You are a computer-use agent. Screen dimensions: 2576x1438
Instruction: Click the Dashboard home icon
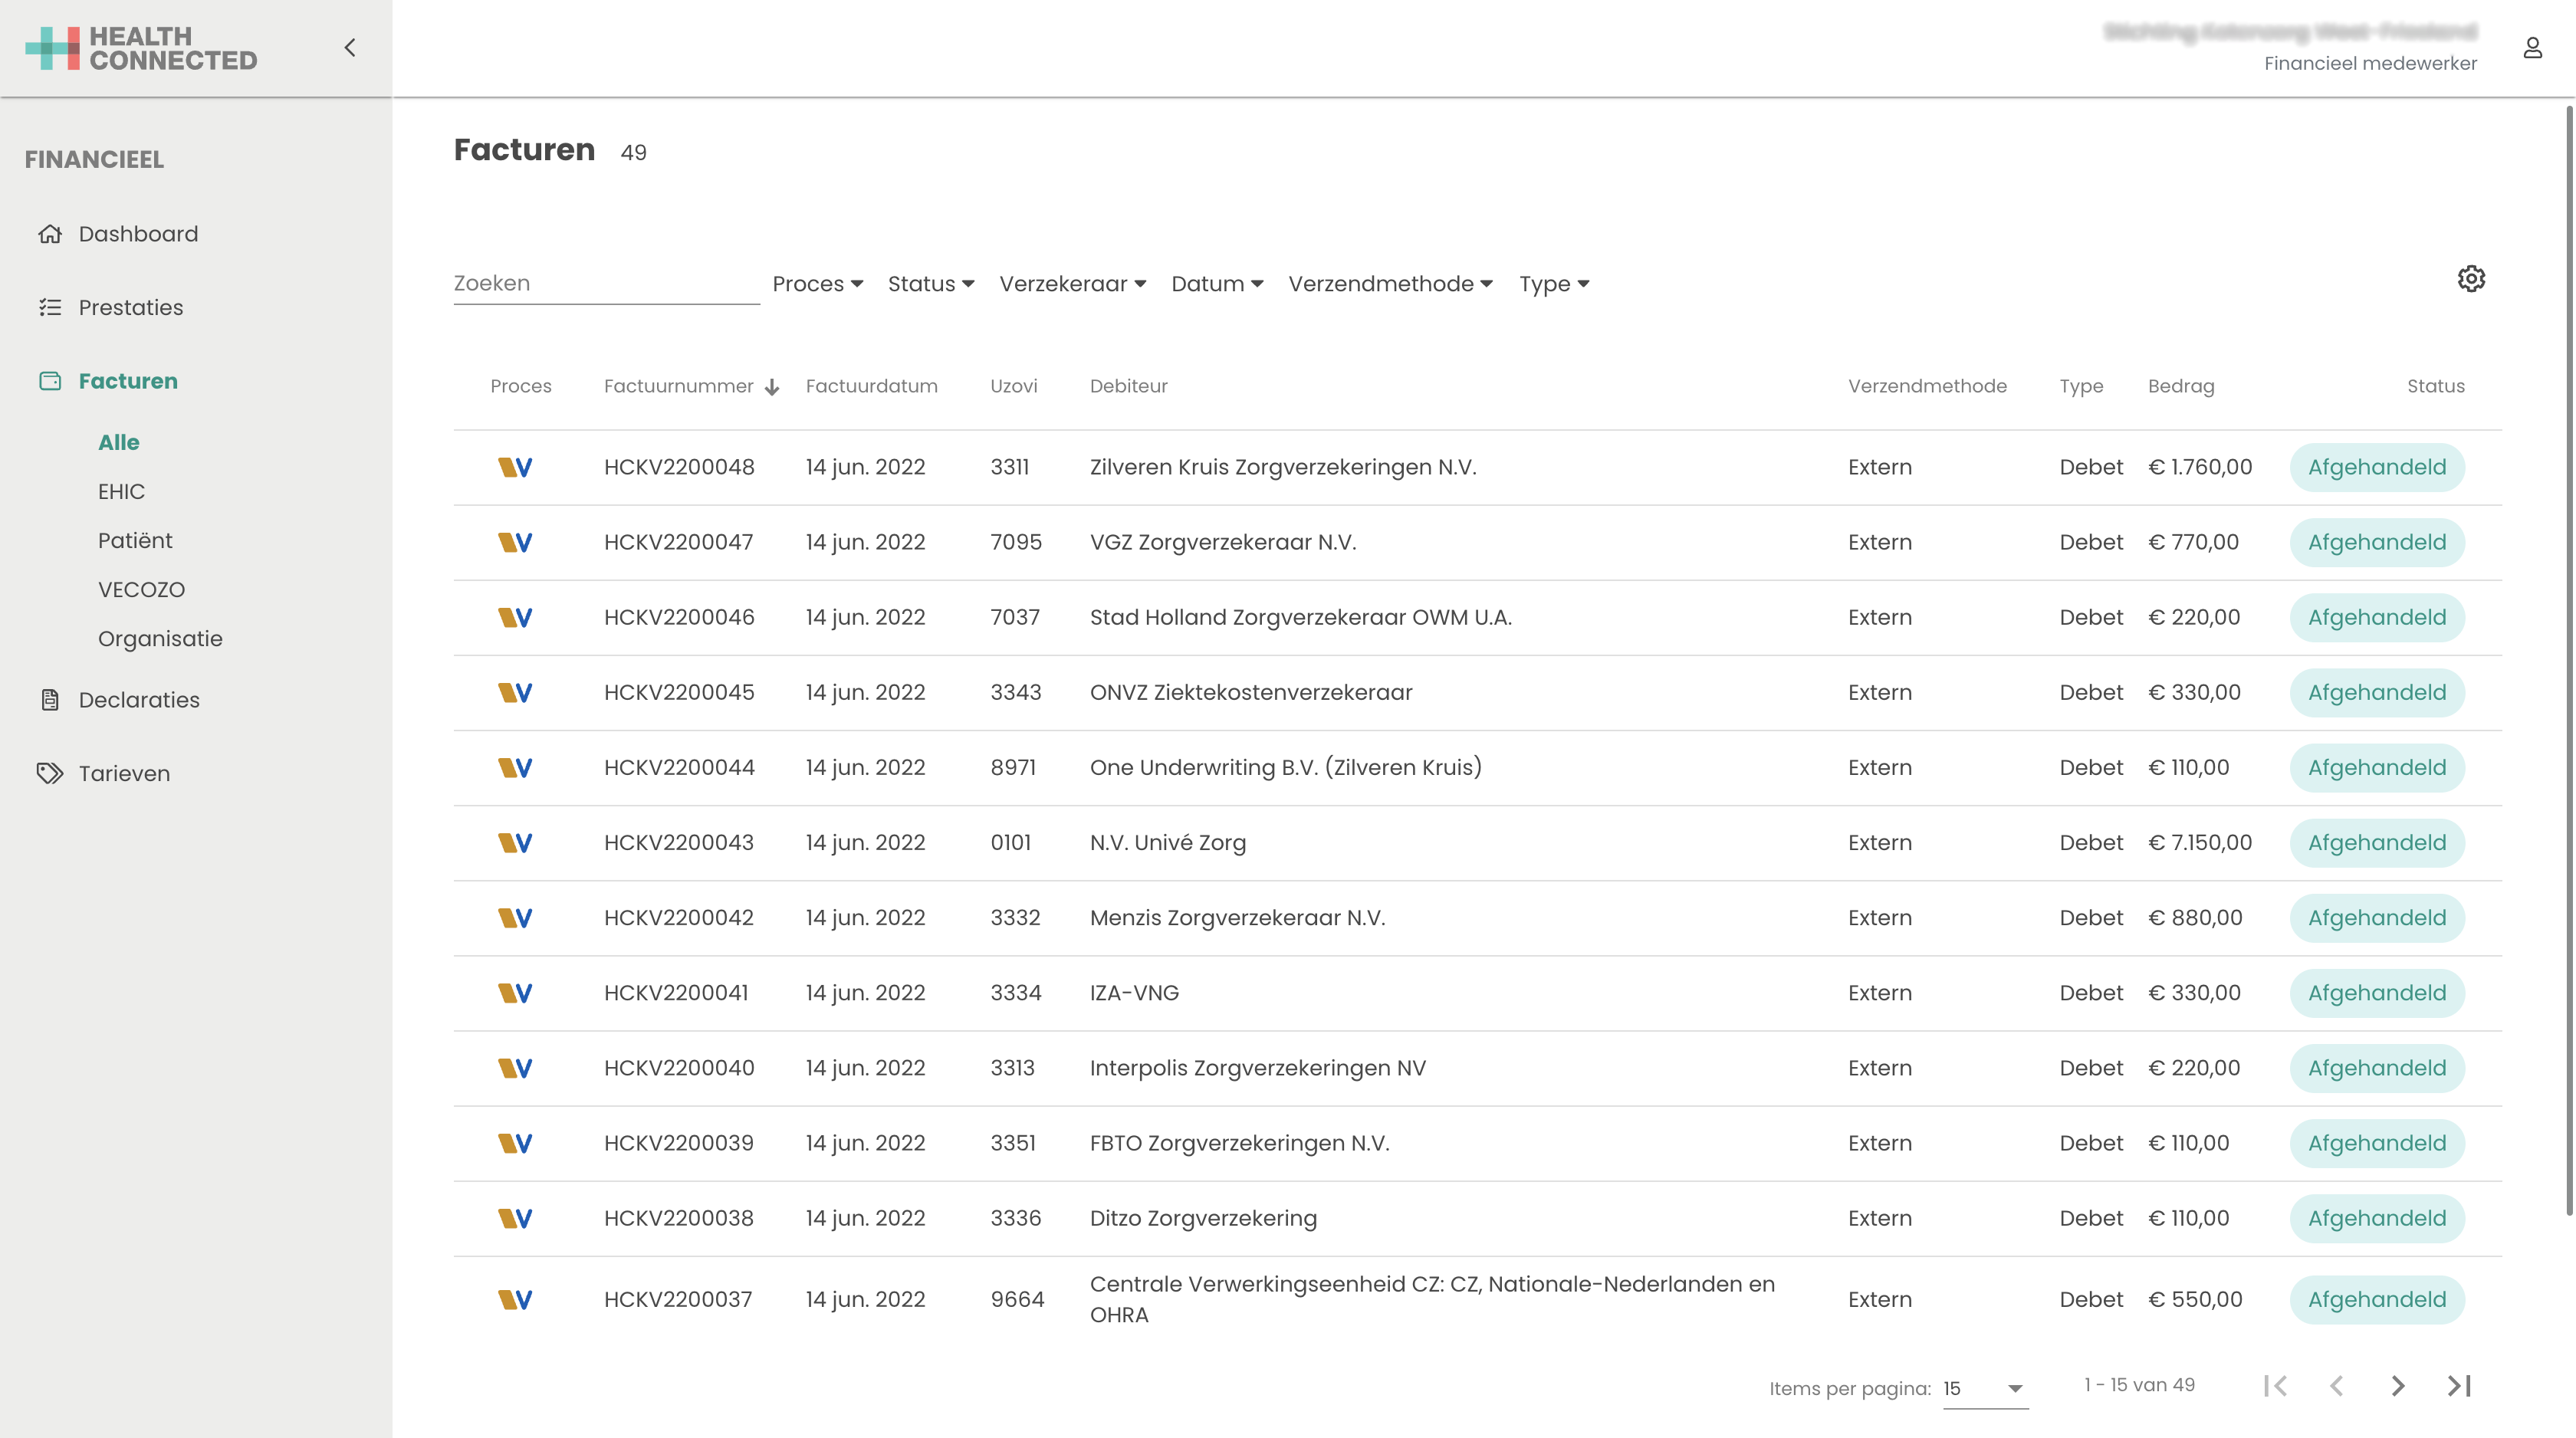(x=50, y=234)
